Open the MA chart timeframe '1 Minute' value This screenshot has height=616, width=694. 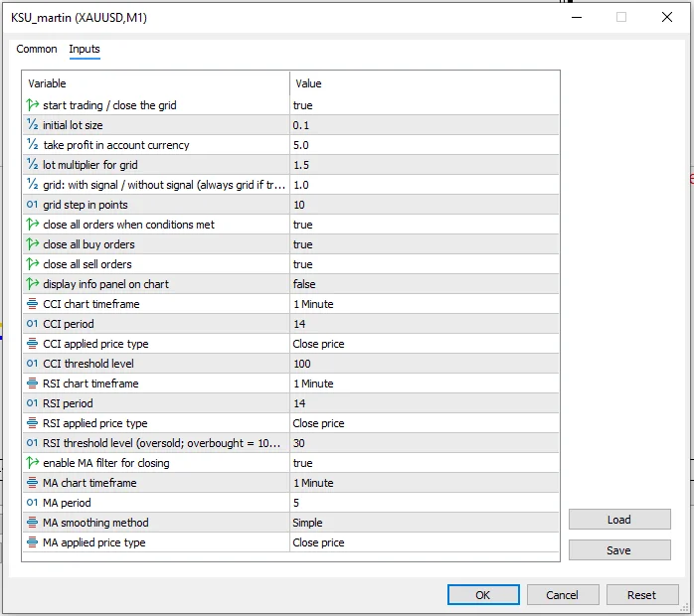pyautogui.click(x=424, y=483)
